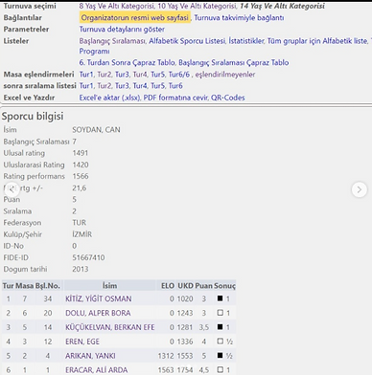Click the ELO column header

168,286
